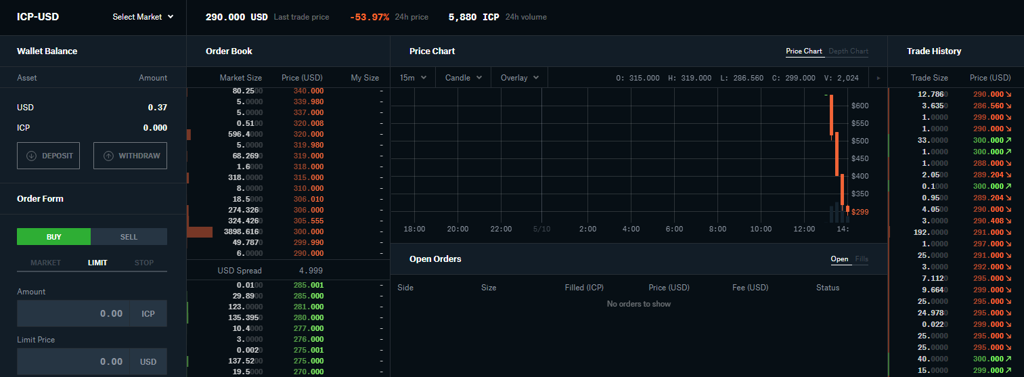This screenshot has width=1024, height=377.
Task: Click the bid price 277.000
Action: pyautogui.click(x=309, y=328)
